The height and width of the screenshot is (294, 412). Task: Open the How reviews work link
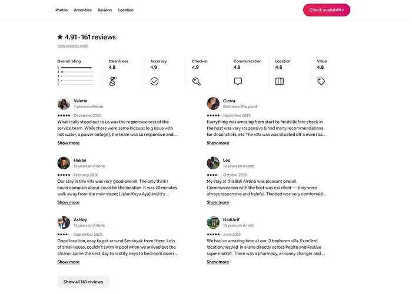coord(73,46)
